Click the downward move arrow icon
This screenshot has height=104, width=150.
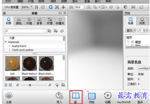coord(63,7)
